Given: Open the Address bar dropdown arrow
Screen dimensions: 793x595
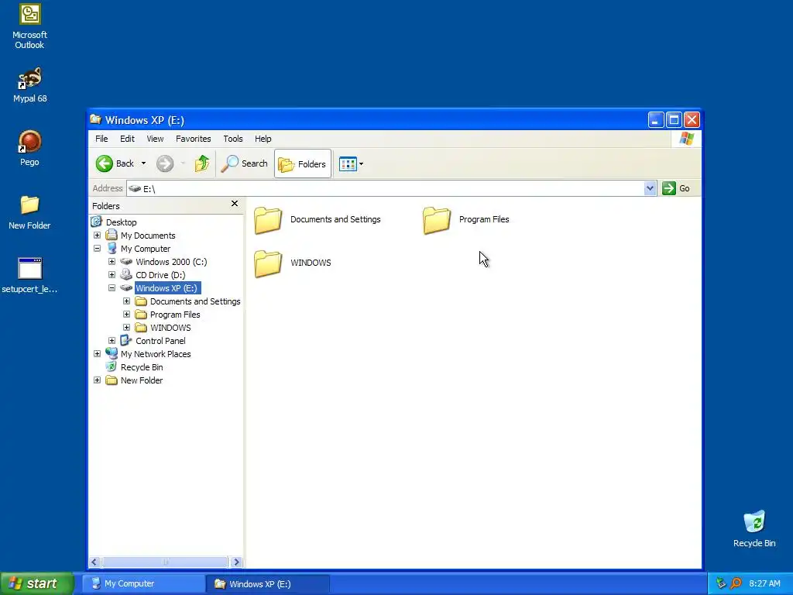Looking at the screenshot, I should click(x=650, y=188).
